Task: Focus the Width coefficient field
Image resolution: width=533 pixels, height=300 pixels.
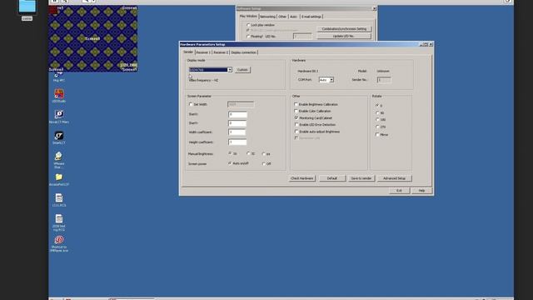Action: (237, 132)
